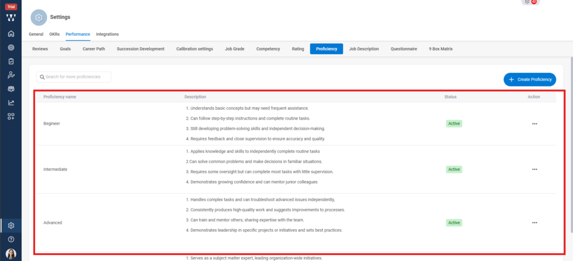
Task: Click the notification badge showing 42
Action: [x=534, y=2]
